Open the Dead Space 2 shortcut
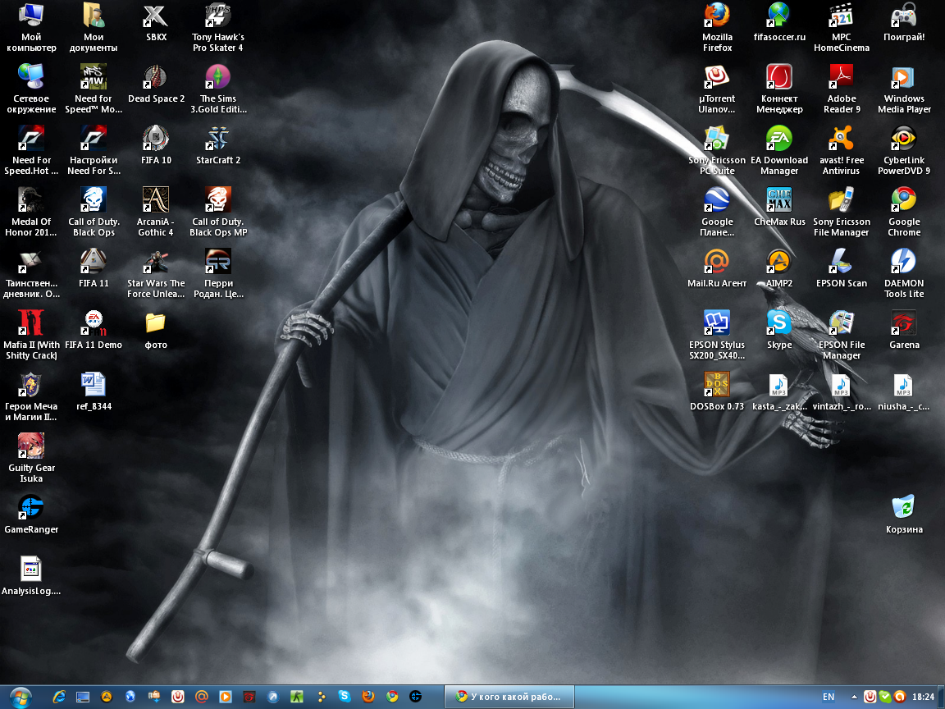 (156, 77)
